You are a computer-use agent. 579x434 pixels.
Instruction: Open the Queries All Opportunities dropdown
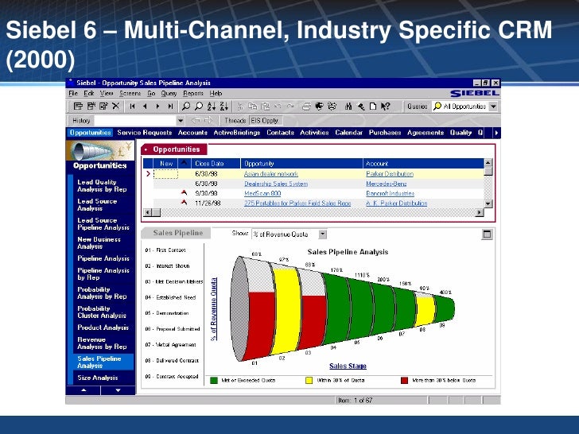(x=494, y=106)
